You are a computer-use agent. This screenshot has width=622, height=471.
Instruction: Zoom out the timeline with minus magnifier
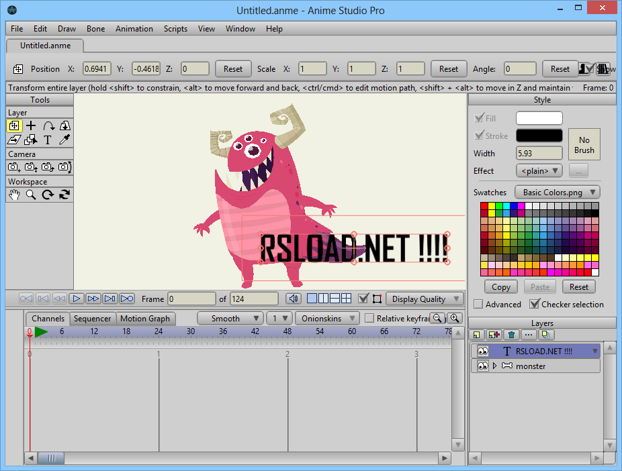point(437,318)
